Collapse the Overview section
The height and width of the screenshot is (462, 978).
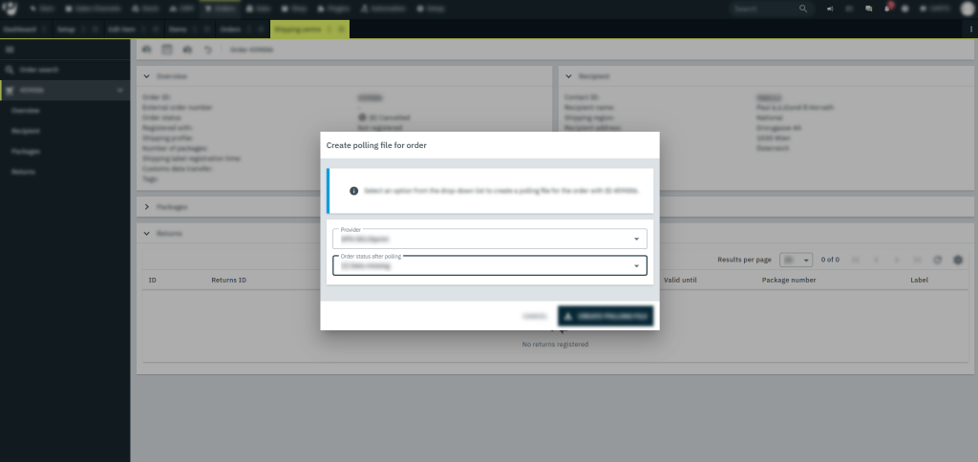coord(147,75)
